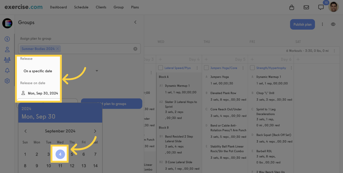
Task: Switch to the Schedule tab
Action: click(x=81, y=7)
